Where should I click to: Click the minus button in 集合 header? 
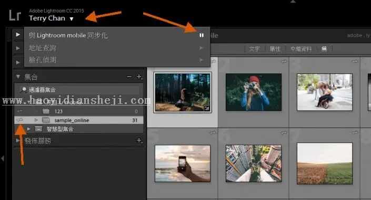(x=129, y=77)
